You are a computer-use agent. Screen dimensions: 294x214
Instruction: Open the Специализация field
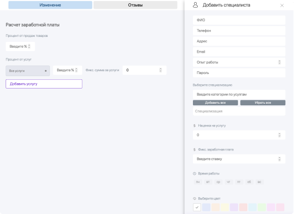tap(239, 111)
